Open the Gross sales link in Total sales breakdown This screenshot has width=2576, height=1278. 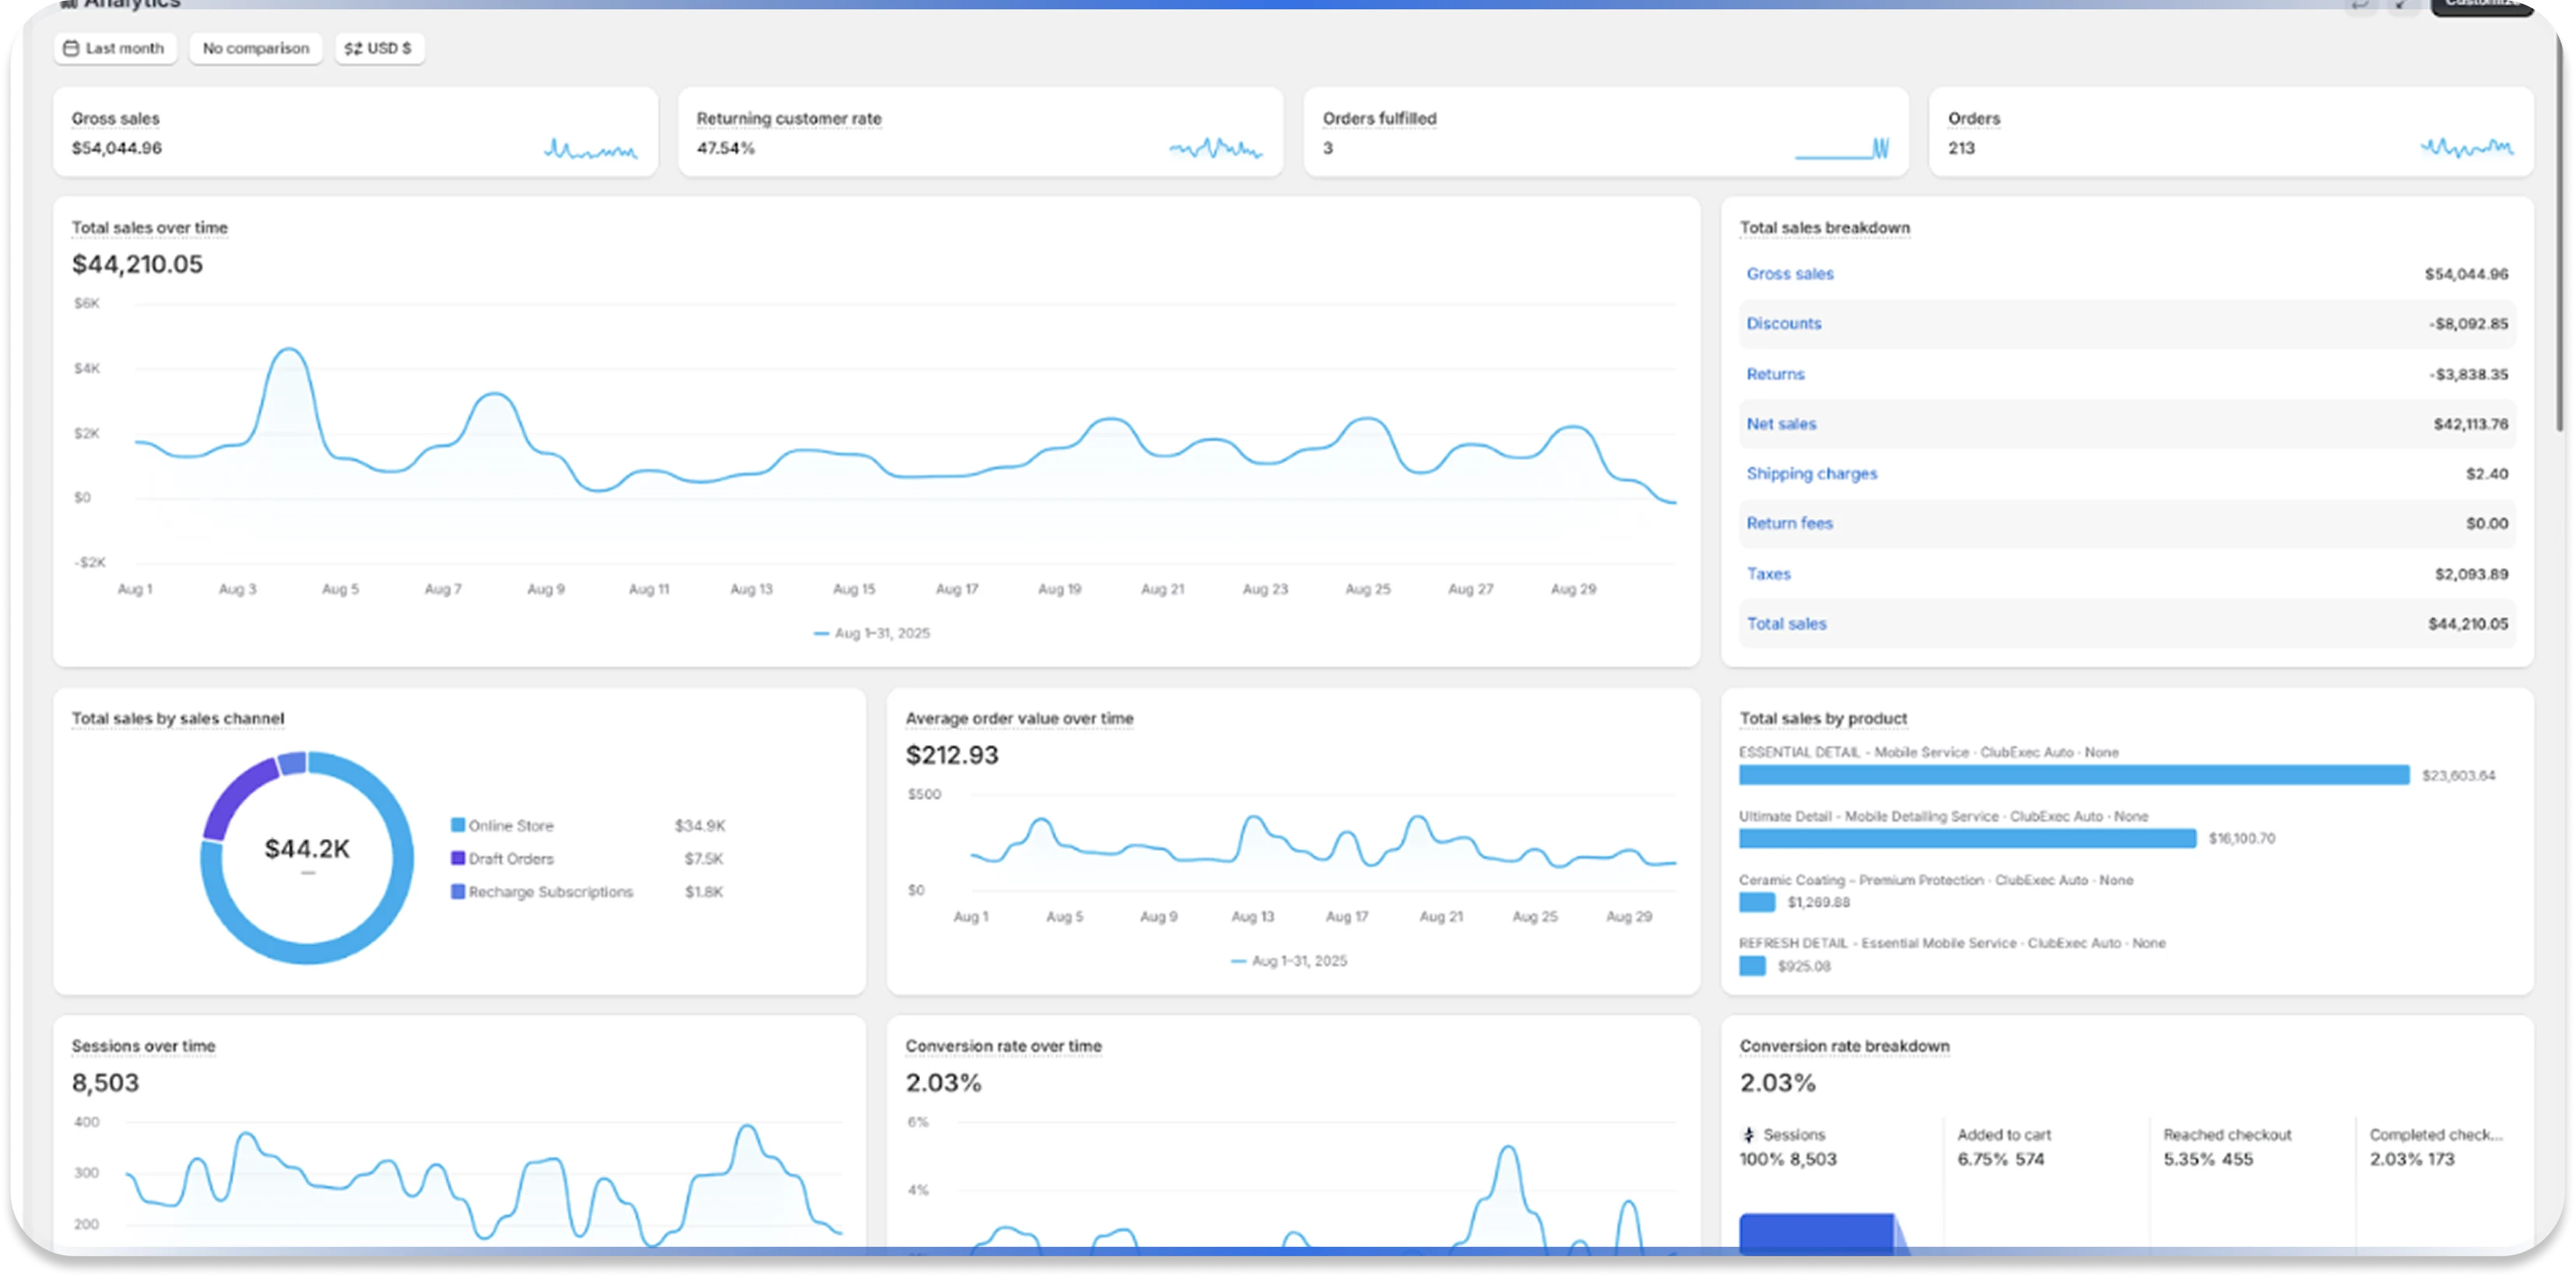[1790, 273]
